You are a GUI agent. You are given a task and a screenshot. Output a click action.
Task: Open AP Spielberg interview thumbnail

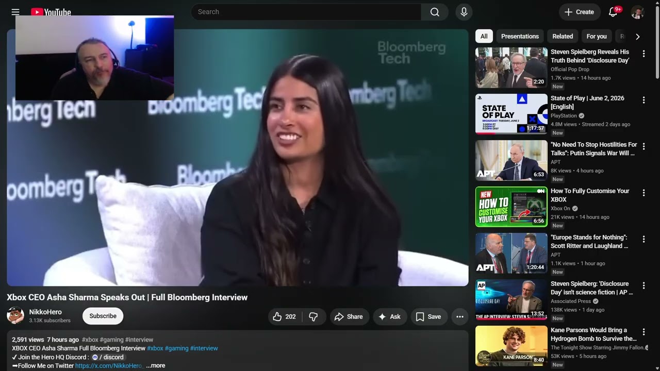tap(511, 299)
